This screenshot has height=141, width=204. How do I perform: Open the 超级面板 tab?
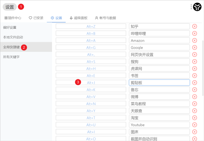(x=79, y=18)
